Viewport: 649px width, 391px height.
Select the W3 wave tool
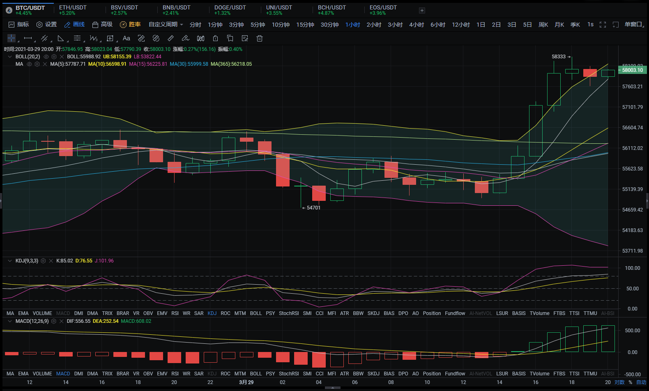(x=94, y=38)
